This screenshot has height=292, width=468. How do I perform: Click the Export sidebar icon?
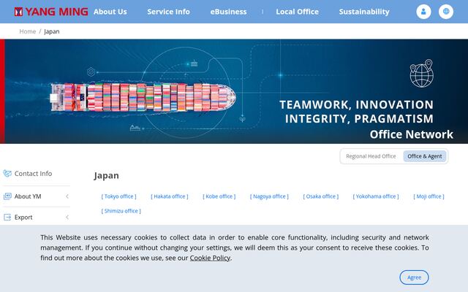click(x=7, y=218)
